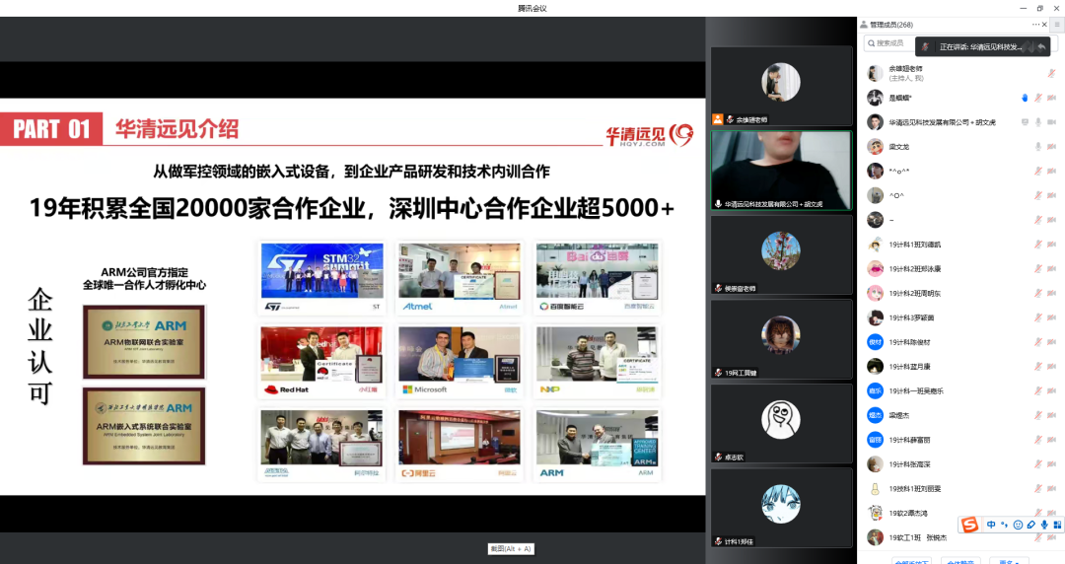Unmute the member 19计科3 in the list
This screenshot has height=564, width=1065.
[x=1037, y=318]
